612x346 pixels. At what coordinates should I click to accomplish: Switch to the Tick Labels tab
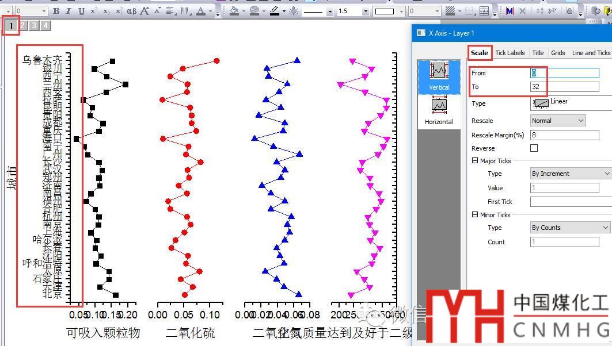510,53
